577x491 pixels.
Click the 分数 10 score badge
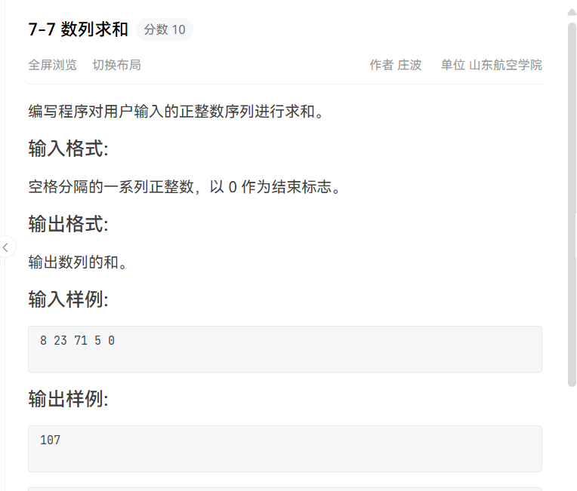pos(165,29)
